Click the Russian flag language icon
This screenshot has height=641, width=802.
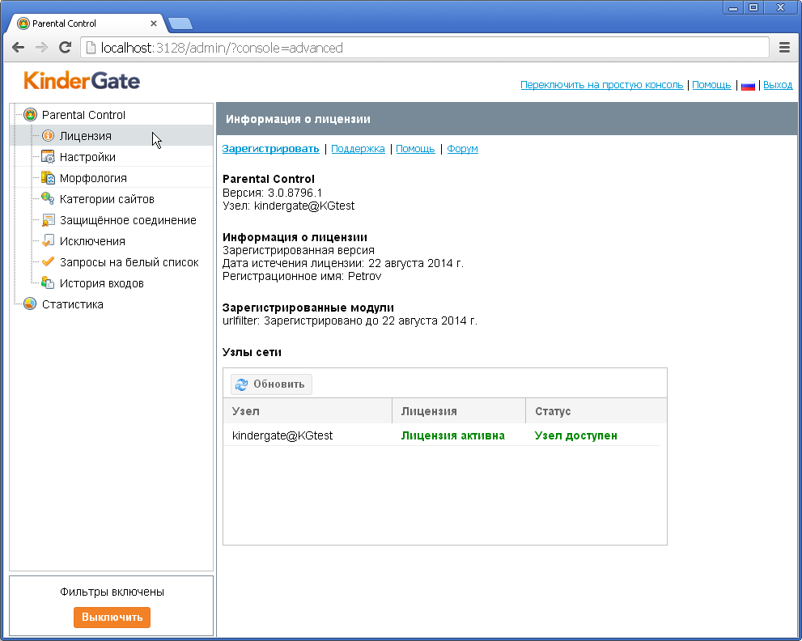pos(748,86)
